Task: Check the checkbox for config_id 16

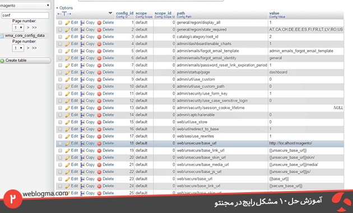Action: (x=60, y=129)
